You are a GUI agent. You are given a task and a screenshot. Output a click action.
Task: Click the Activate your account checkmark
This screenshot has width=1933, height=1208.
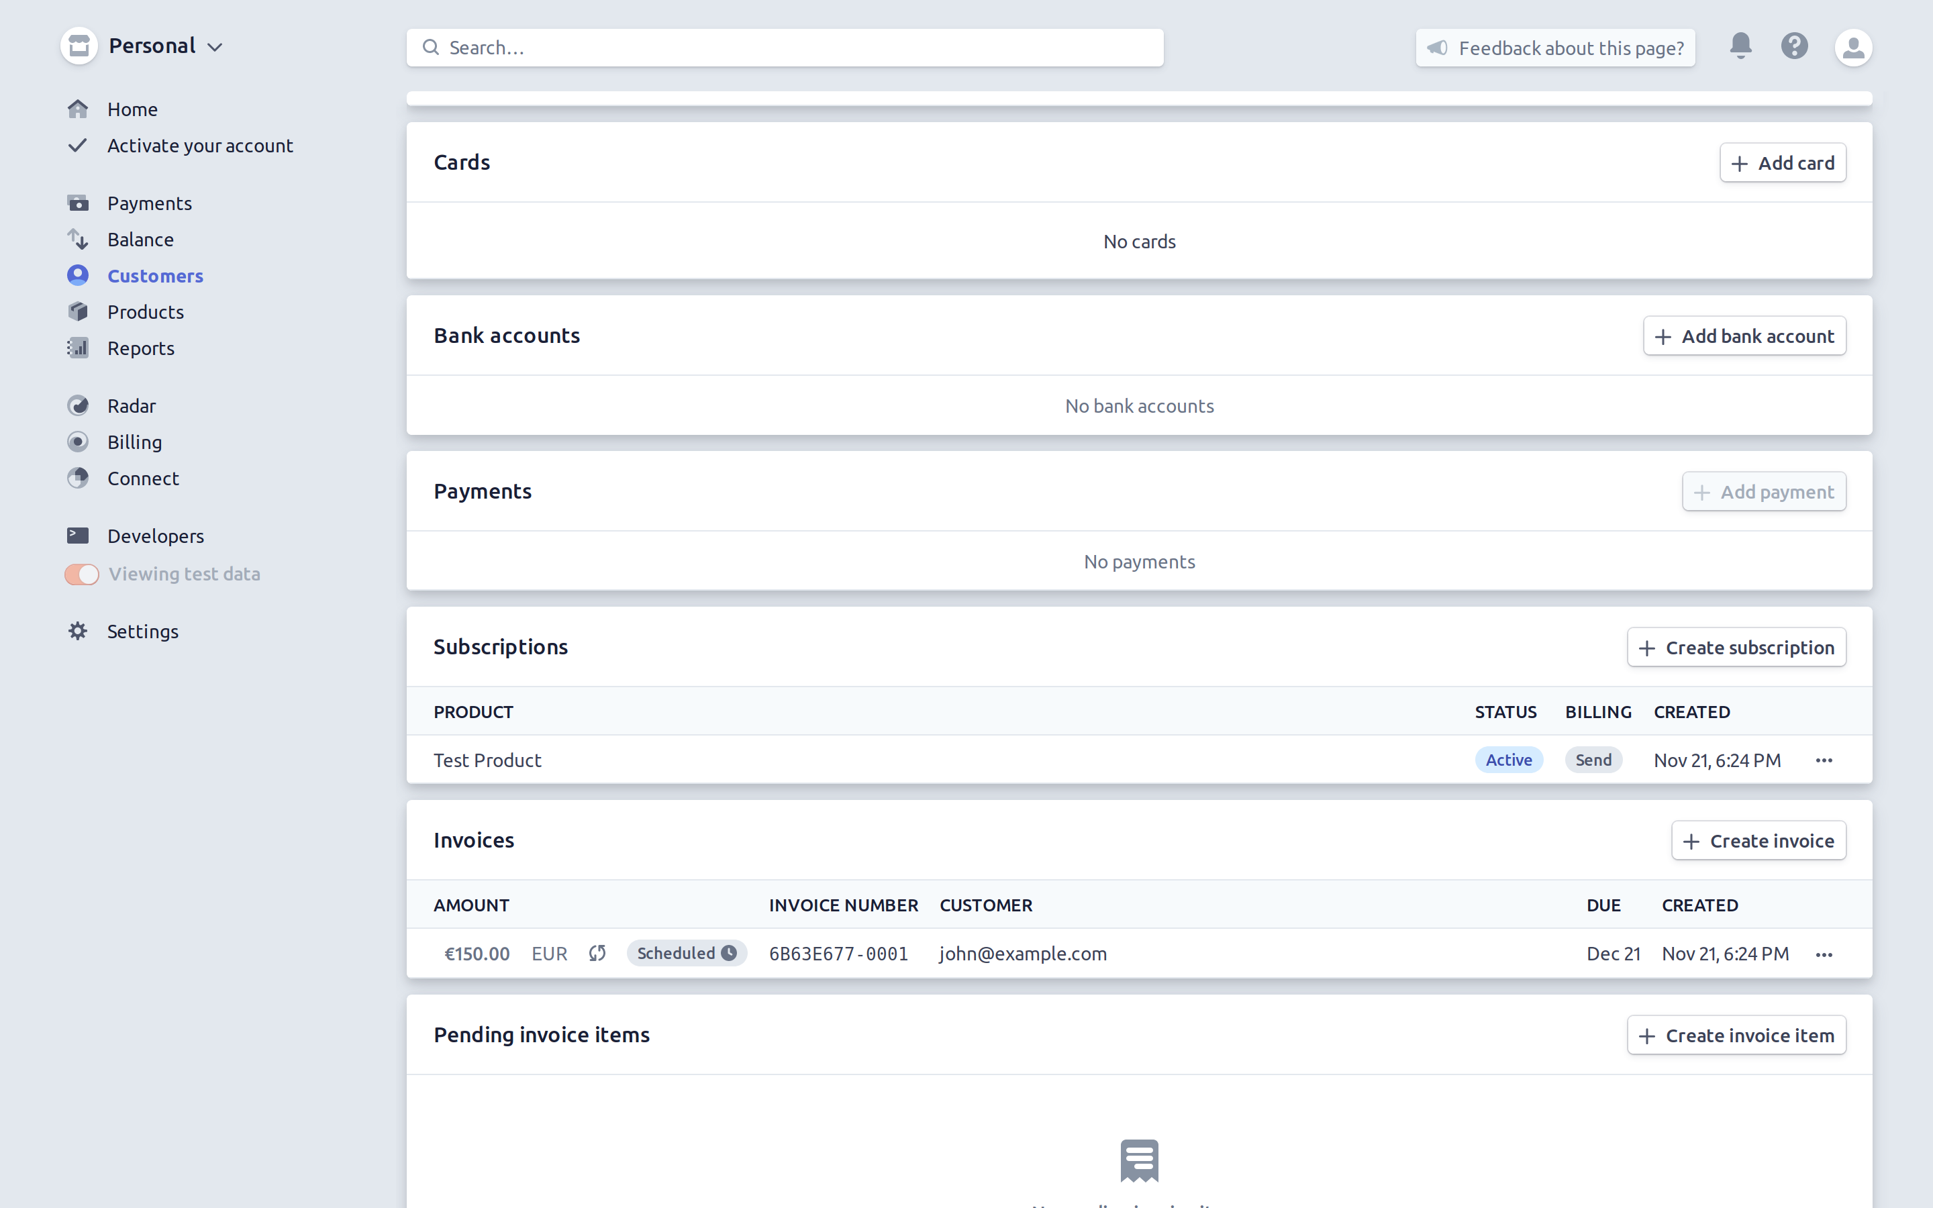point(77,146)
